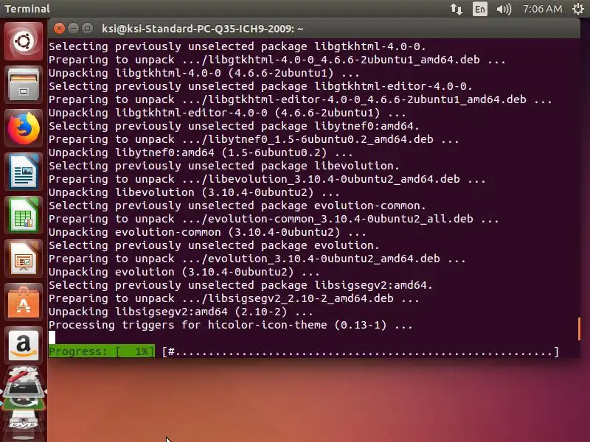Open the En keyboard layout indicator
This screenshot has width=590, height=442.
[480, 9]
